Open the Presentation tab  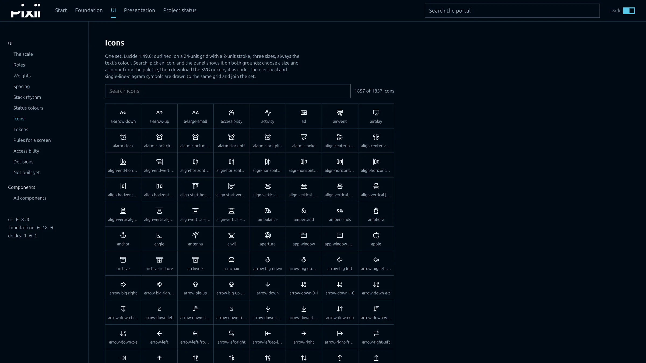click(139, 10)
